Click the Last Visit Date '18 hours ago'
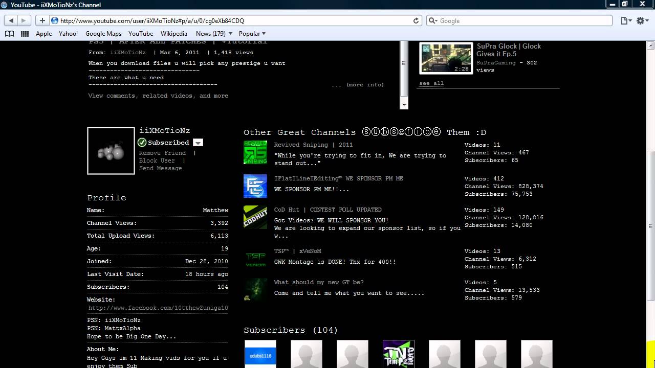 [x=207, y=274]
